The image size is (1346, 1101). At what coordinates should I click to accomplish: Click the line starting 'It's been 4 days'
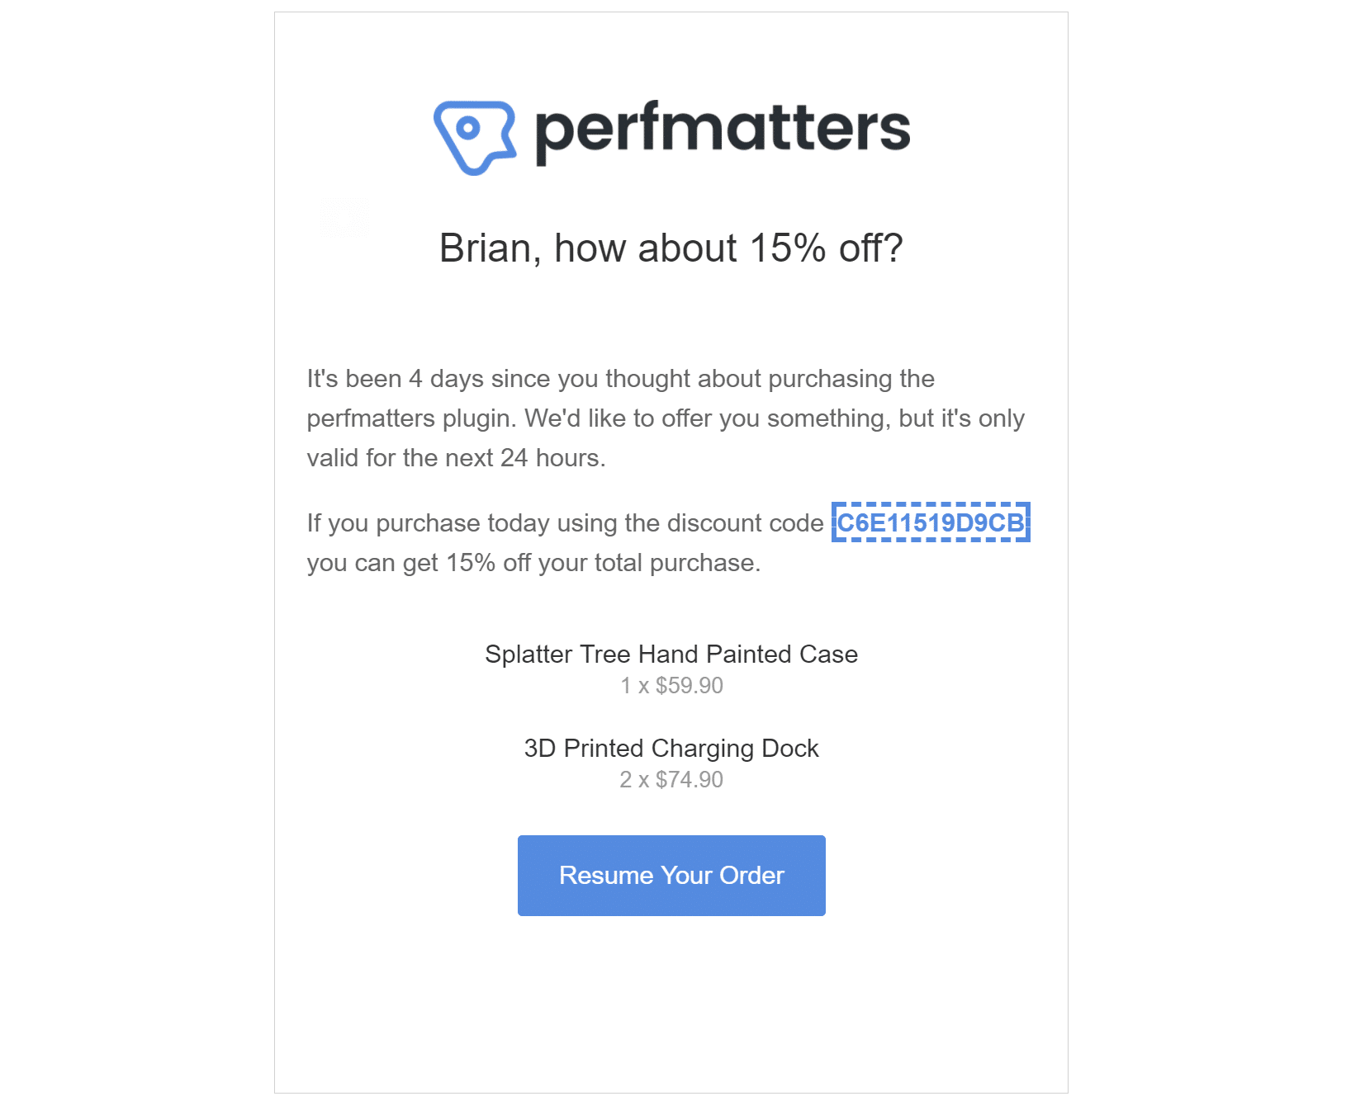621,379
